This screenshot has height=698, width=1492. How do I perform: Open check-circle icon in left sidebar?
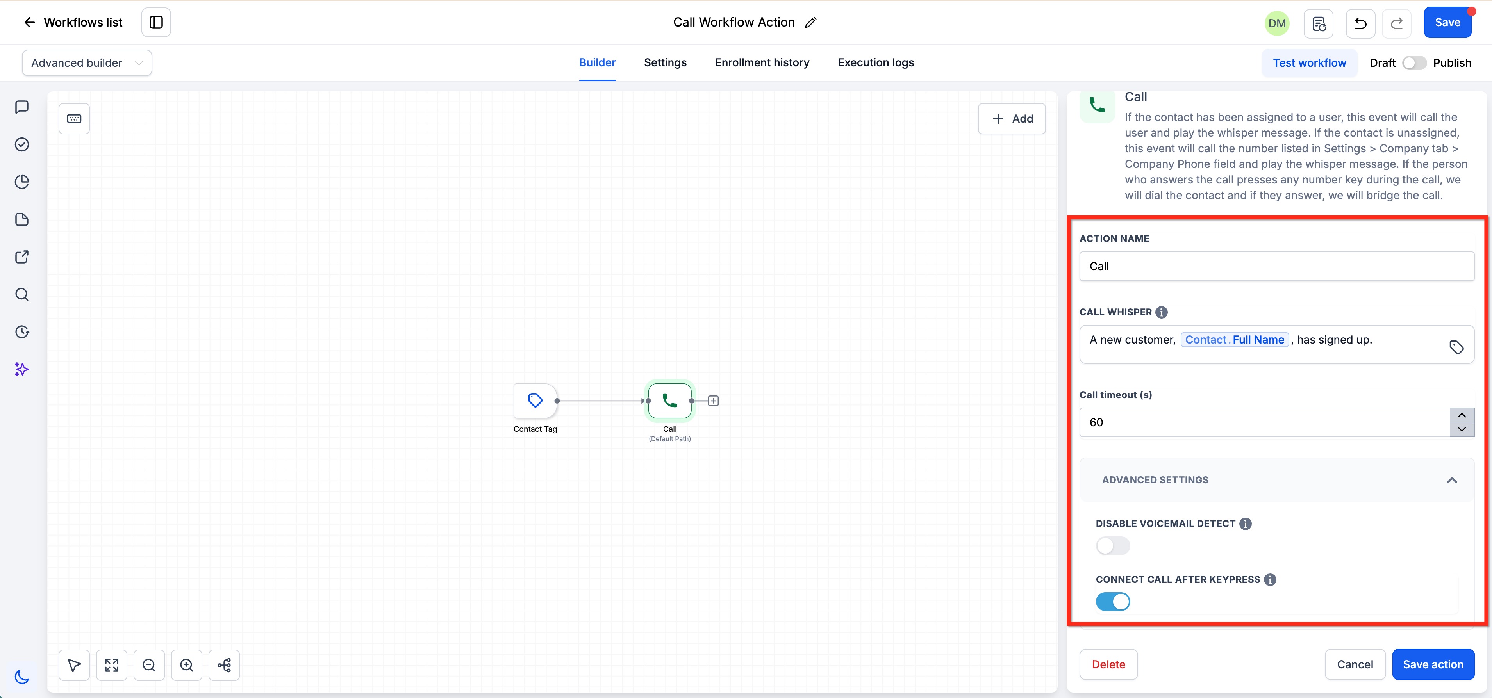(22, 144)
